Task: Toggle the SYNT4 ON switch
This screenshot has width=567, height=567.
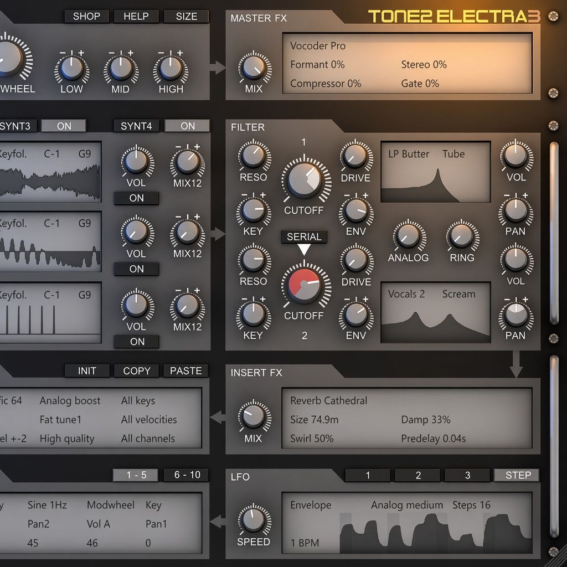Action: click(187, 126)
